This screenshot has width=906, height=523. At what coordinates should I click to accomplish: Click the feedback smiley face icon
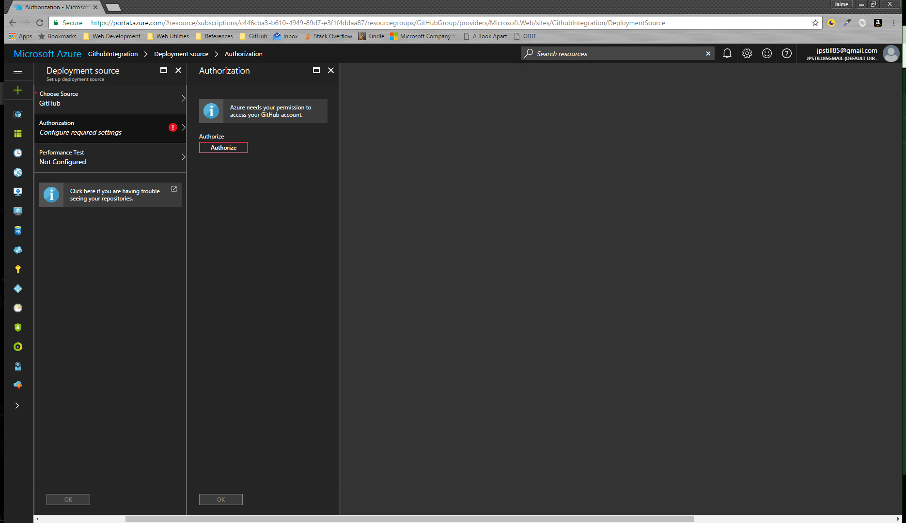766,54
